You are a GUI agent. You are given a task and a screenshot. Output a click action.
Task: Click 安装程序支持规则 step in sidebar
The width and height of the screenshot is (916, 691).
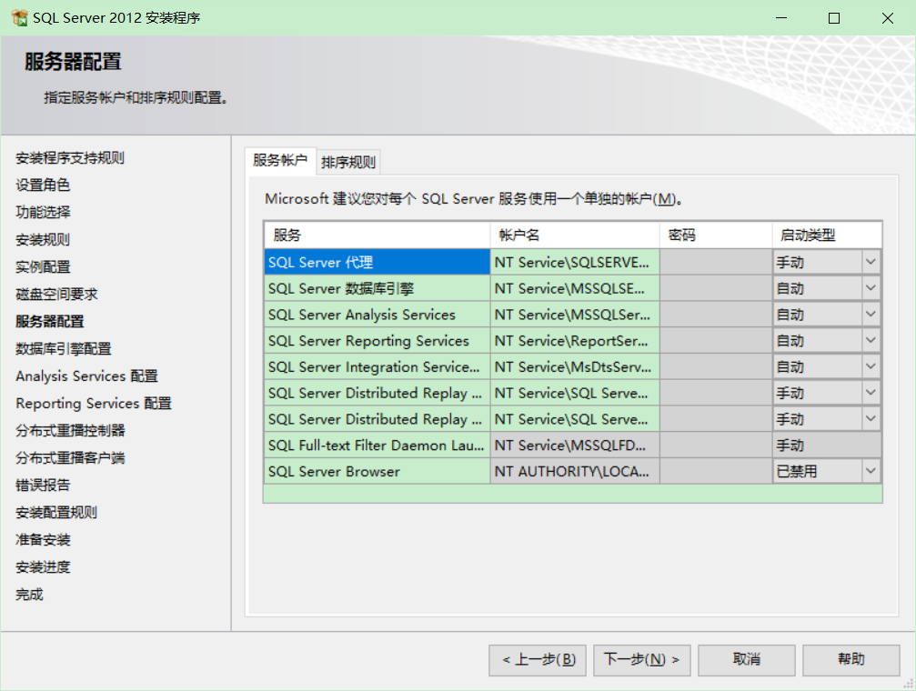tap(69, 157)
